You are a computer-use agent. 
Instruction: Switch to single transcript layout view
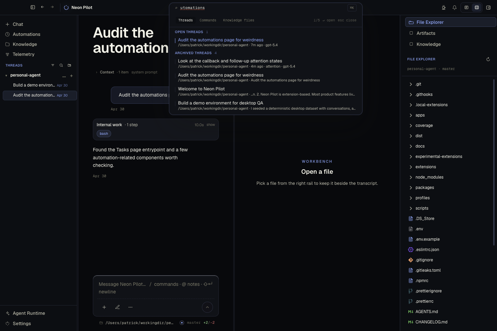coord(466,8)
